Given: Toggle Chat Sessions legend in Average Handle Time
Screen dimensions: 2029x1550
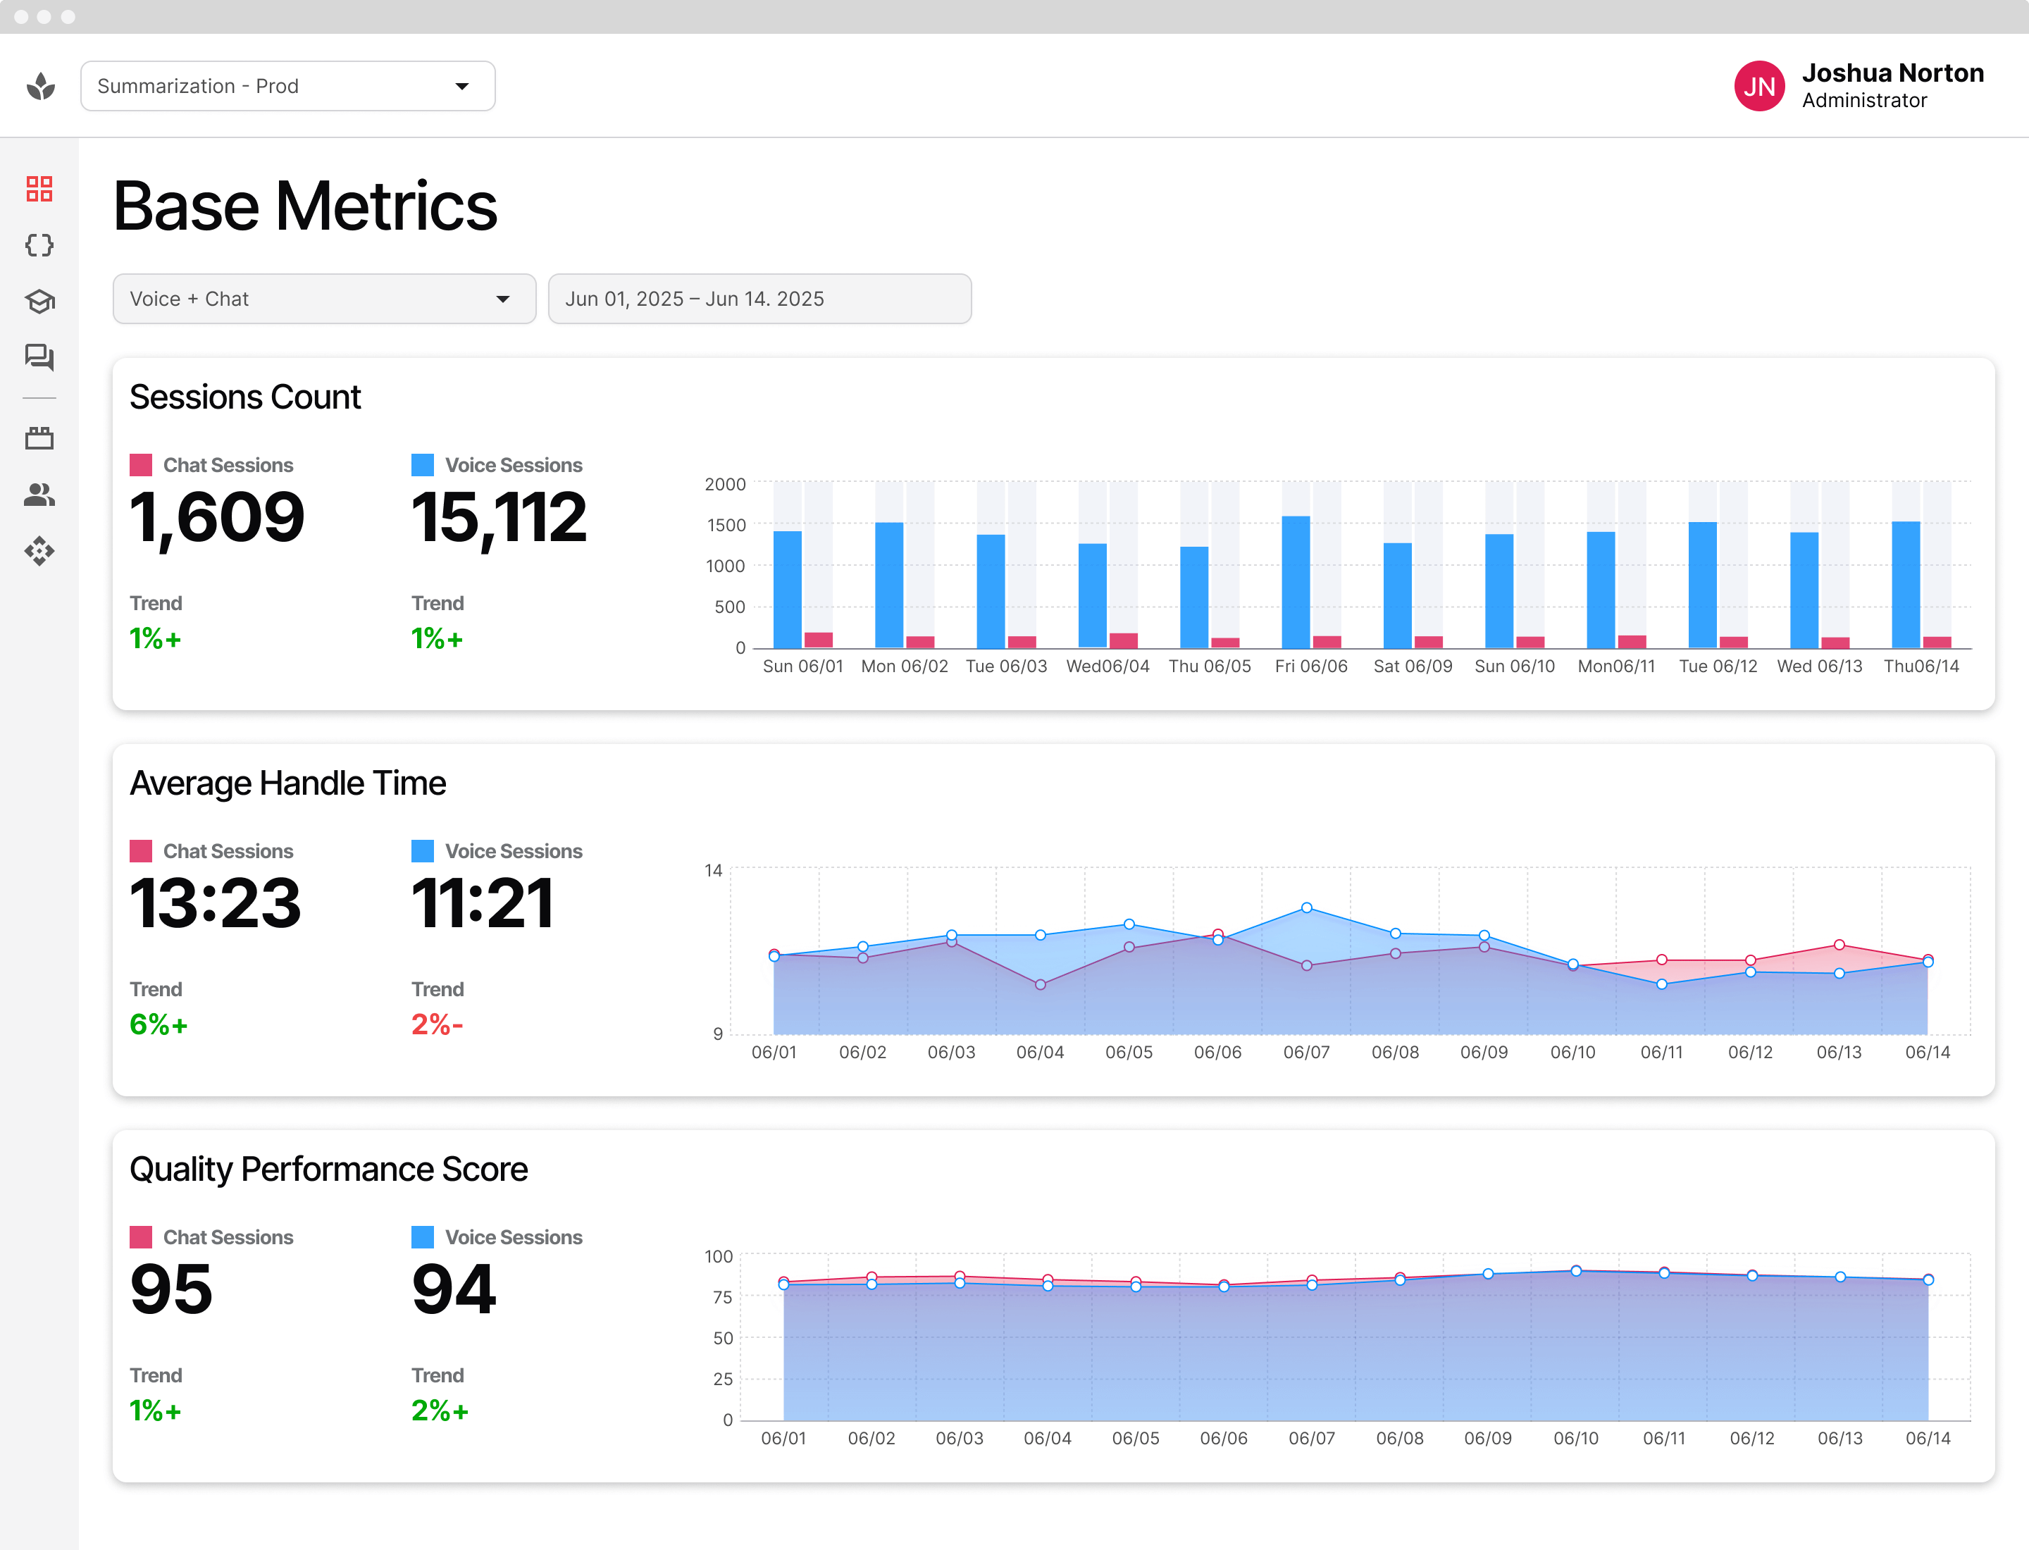Looking at the screenshot, I should tap(228, 850).
